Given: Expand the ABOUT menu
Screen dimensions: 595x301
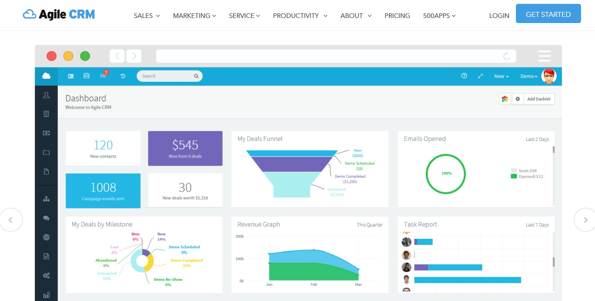Looking at the screenshot, I should [x=356, y=16].
